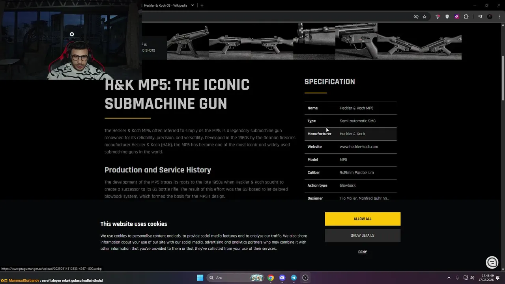Click the www.heckler-koch.com website value
The width and height of the screenshot is (505, 284).
pos(359,147)
